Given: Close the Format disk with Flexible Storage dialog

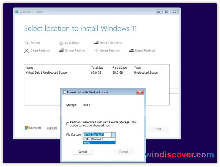Looking at the screenshot, I should click(140, 92).
